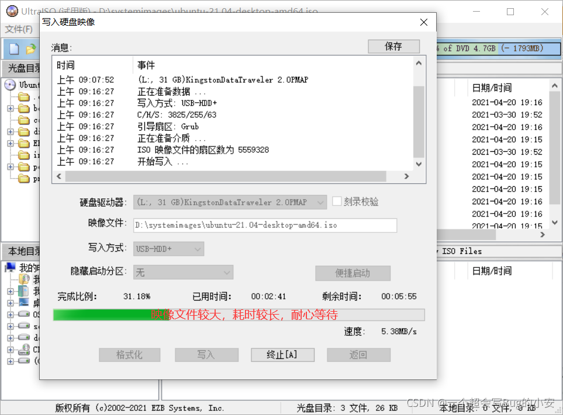
Task: Select the disc-tree folder icon starting with "E"
Action: click(x=24, y=144)
